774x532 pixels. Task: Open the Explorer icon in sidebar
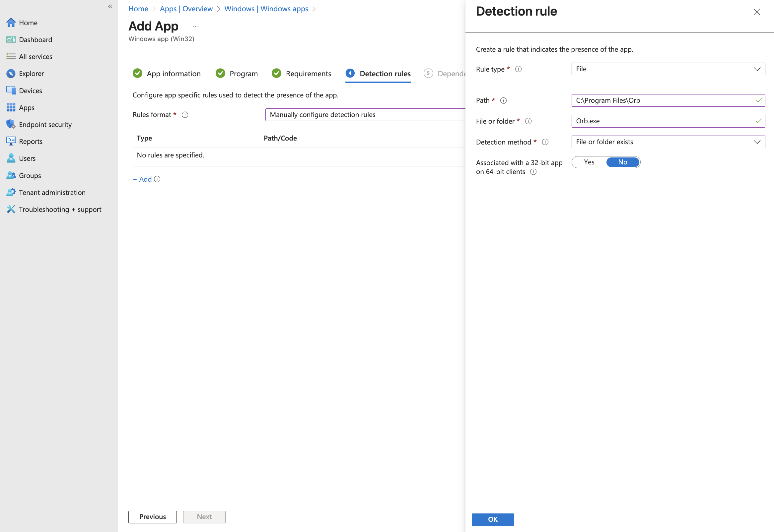(11, 73)
